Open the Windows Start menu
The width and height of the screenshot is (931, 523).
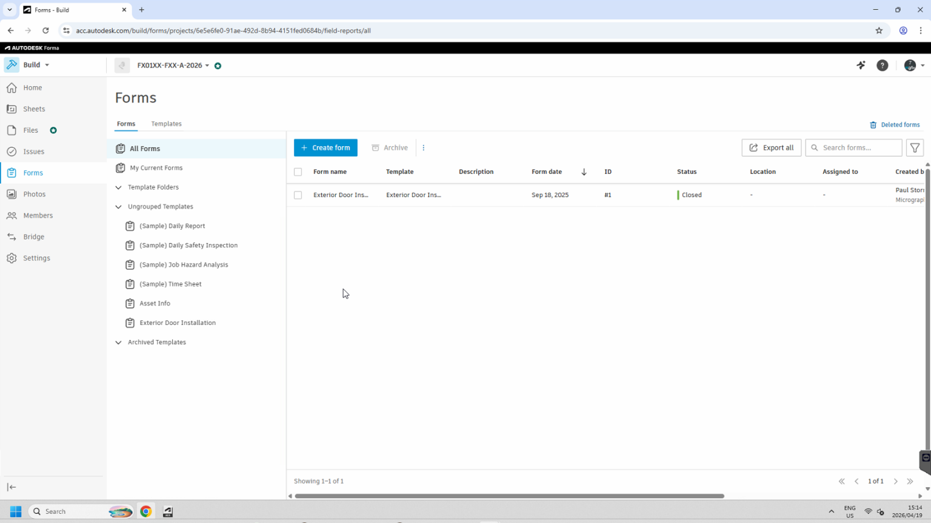(16, 511)
